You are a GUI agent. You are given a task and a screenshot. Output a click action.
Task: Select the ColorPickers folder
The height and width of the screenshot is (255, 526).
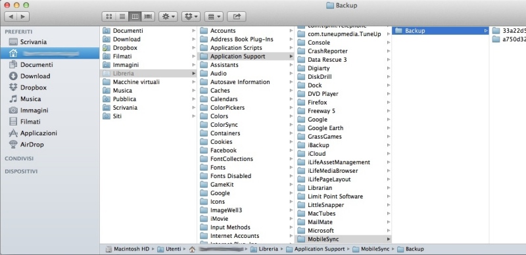tap(246, 108)
